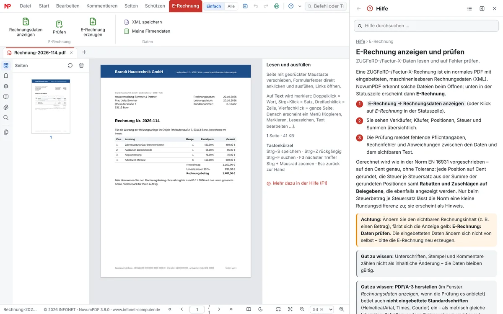Jump to the last page
Image resolution: width=503 pixels, height=314 pixels.
click(231, 309)
